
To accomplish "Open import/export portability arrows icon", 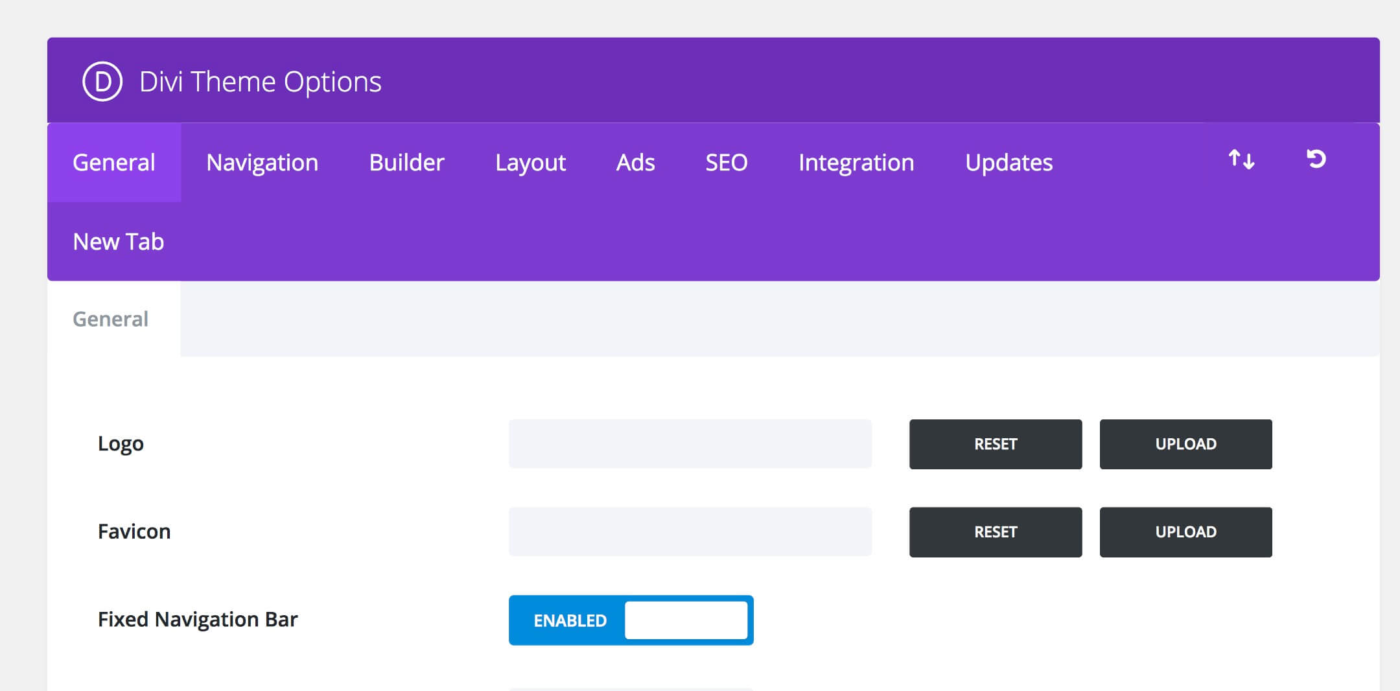I will 1241,159.
